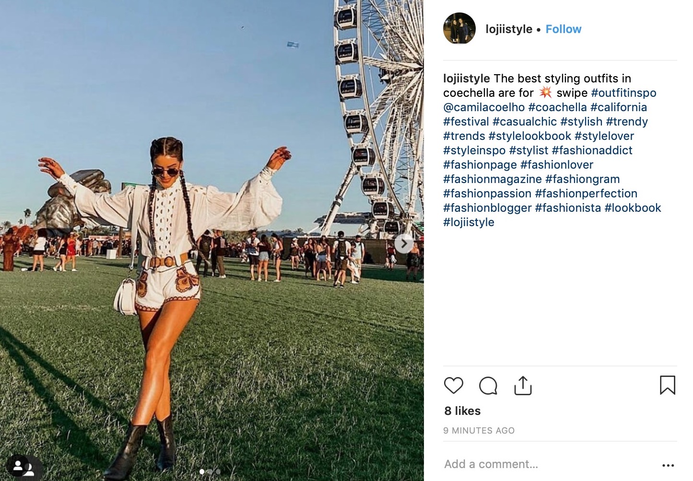The height and width of the screenshot is (481, 693).
Task: Open the three-dot more options menu
Action: (668, 465)
